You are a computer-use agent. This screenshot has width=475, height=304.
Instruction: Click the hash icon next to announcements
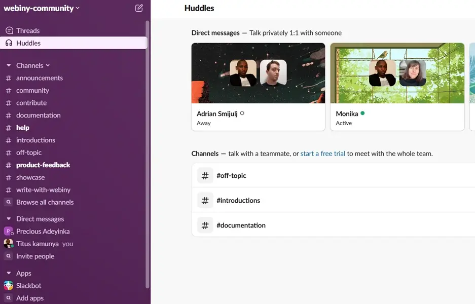9,78
